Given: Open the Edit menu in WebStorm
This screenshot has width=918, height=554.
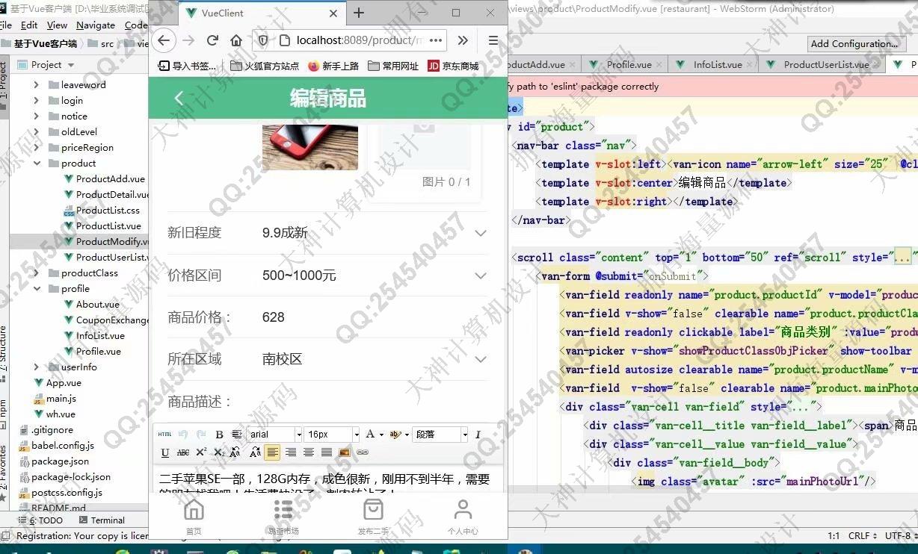Looking at the screenshot, I should pyautogui.click(x=29, y=25).
